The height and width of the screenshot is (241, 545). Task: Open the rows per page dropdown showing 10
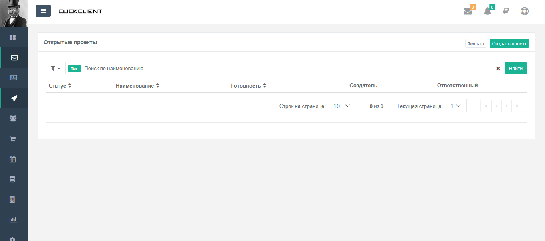341,106
